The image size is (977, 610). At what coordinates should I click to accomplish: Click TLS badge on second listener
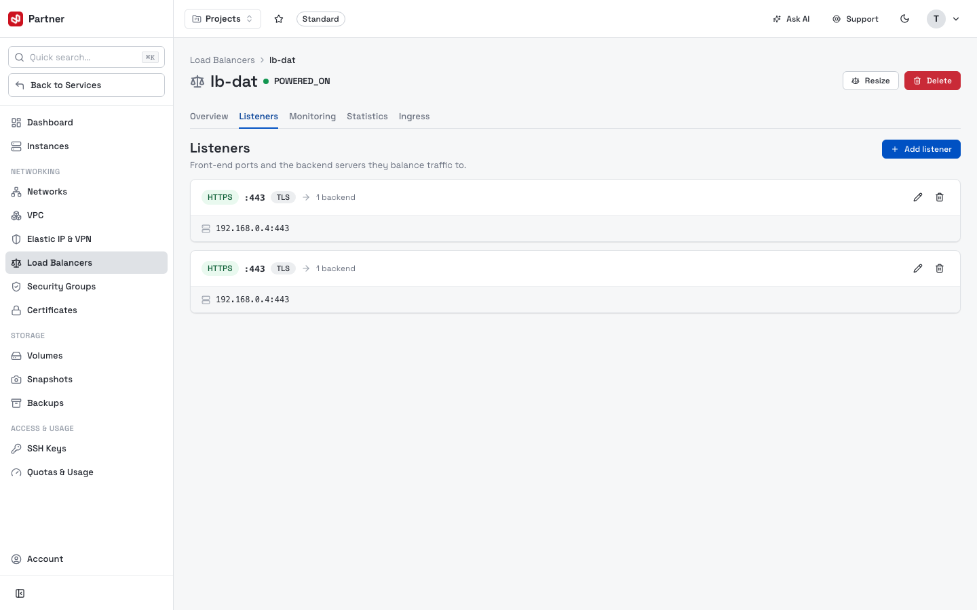point(283,268)
